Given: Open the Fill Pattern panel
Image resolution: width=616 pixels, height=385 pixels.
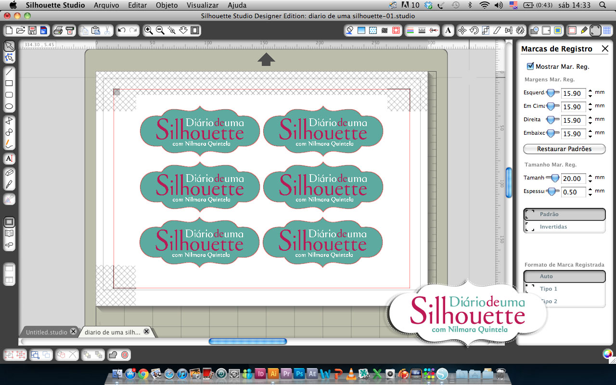Looking at the screenshot, I should click(373, 30).
